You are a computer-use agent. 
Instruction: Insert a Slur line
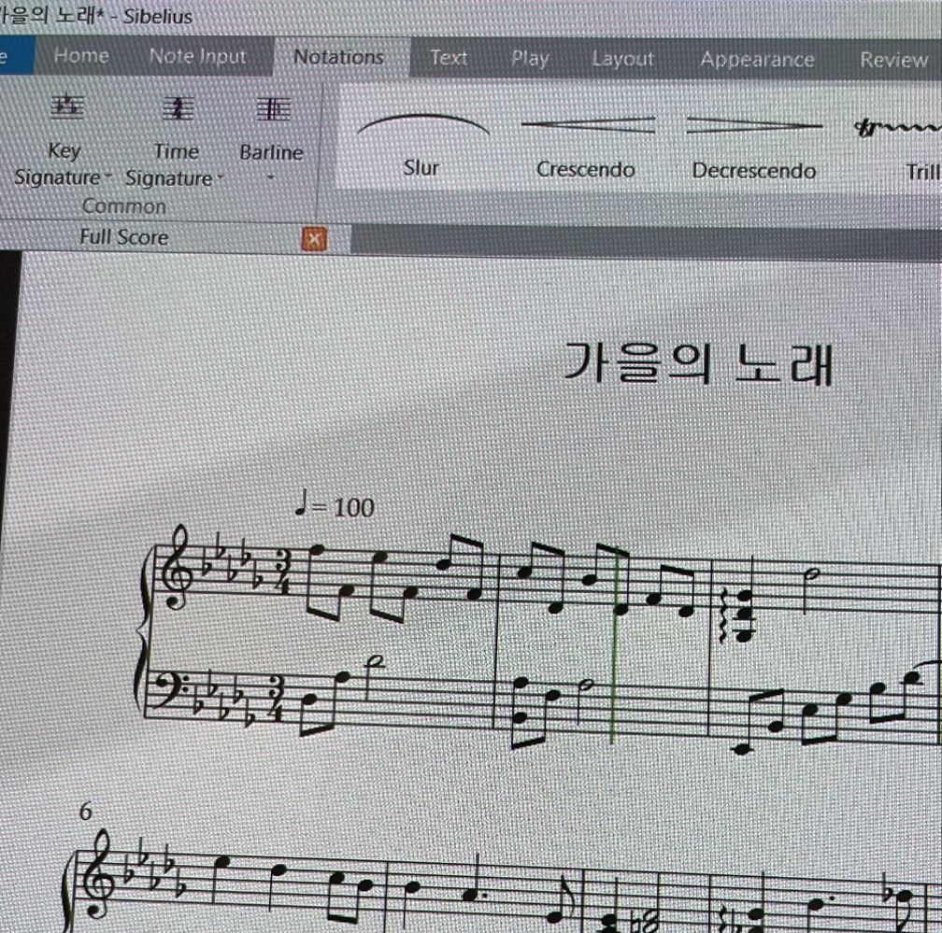point(422,143)
